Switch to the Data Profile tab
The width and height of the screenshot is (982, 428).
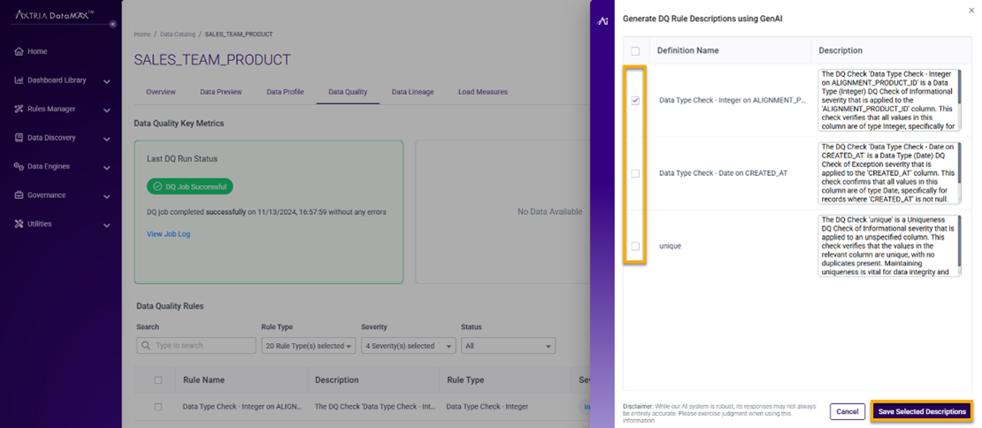pyautogui.click(x=285, y=92)
